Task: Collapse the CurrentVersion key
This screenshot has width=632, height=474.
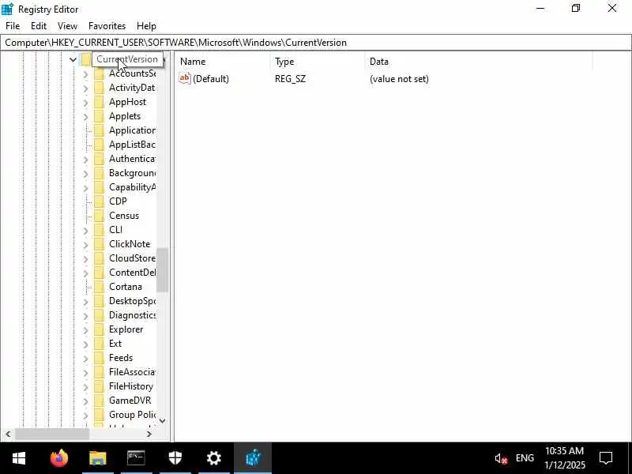Action: 73,60
